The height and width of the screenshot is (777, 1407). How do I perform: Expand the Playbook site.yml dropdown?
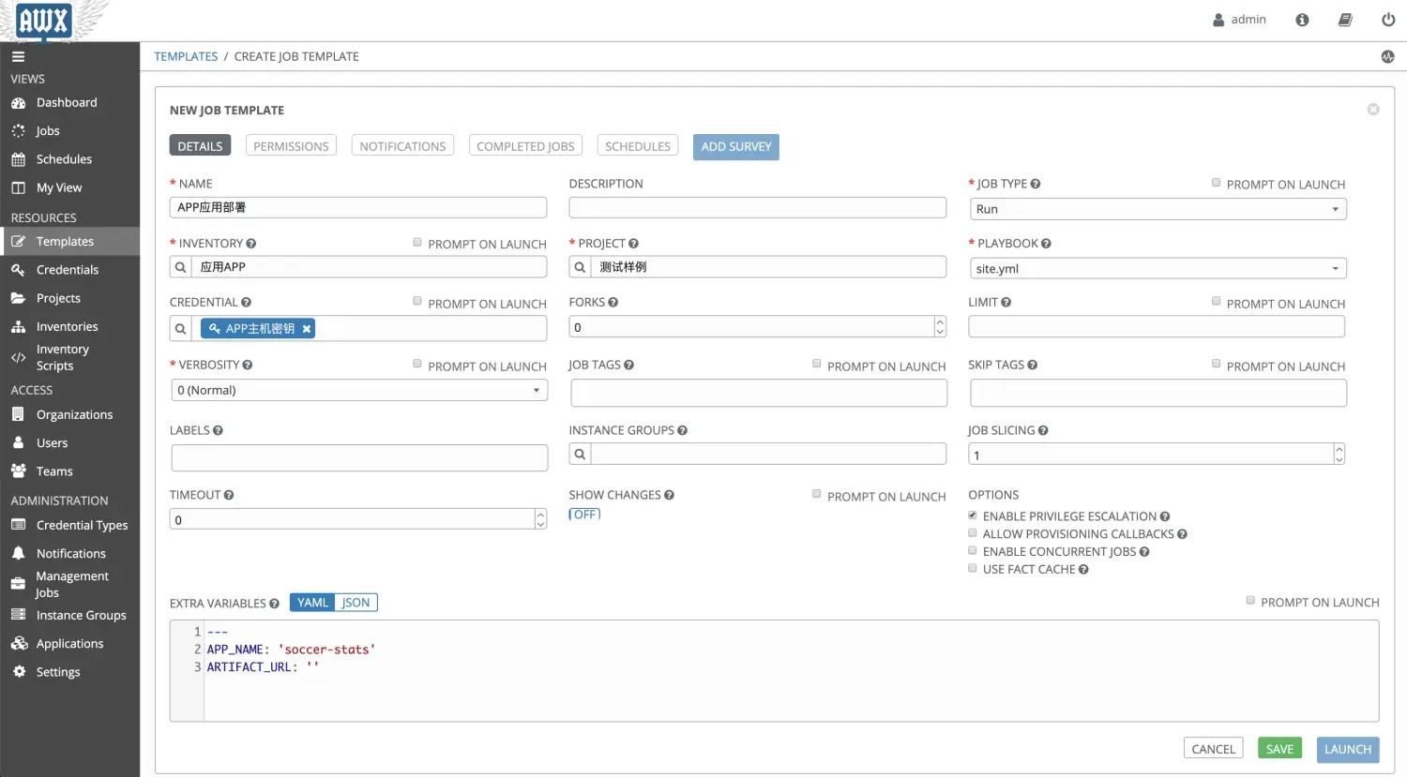1157,269
